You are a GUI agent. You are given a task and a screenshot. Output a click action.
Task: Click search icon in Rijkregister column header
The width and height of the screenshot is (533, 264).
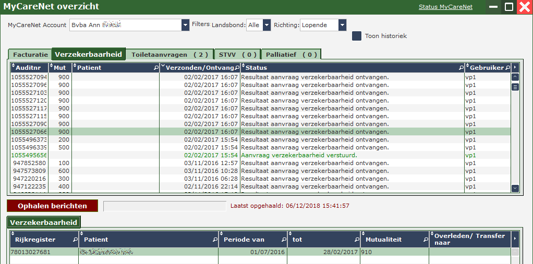pyautogui.click(x=75, y=240)
